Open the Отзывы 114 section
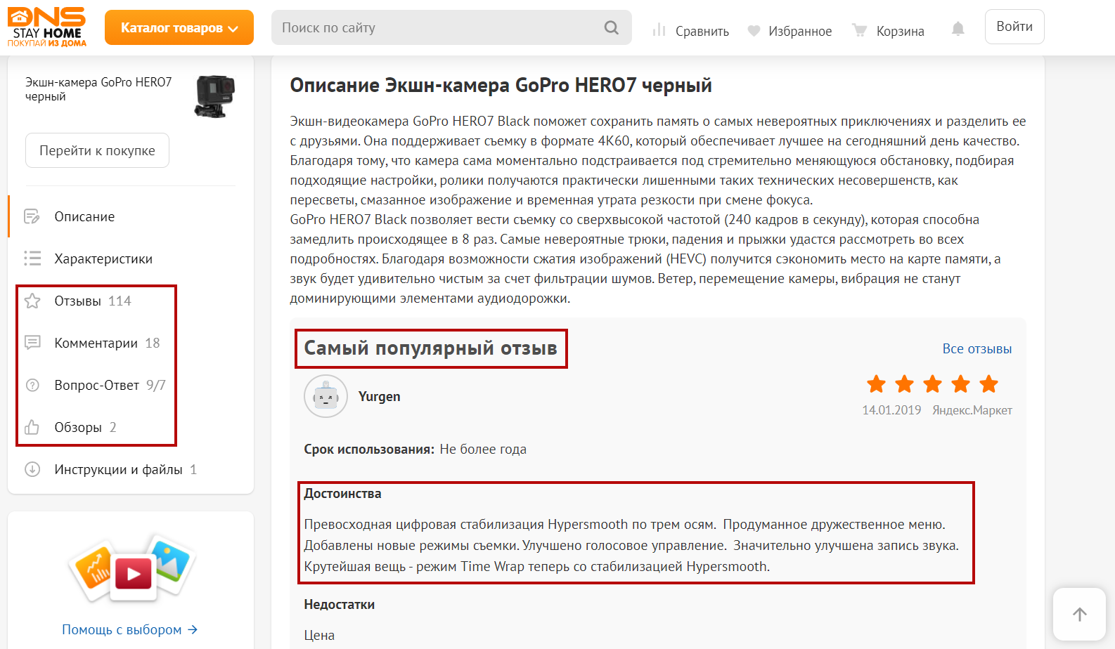Screen dimensions: 1115x649 point(93,301)
